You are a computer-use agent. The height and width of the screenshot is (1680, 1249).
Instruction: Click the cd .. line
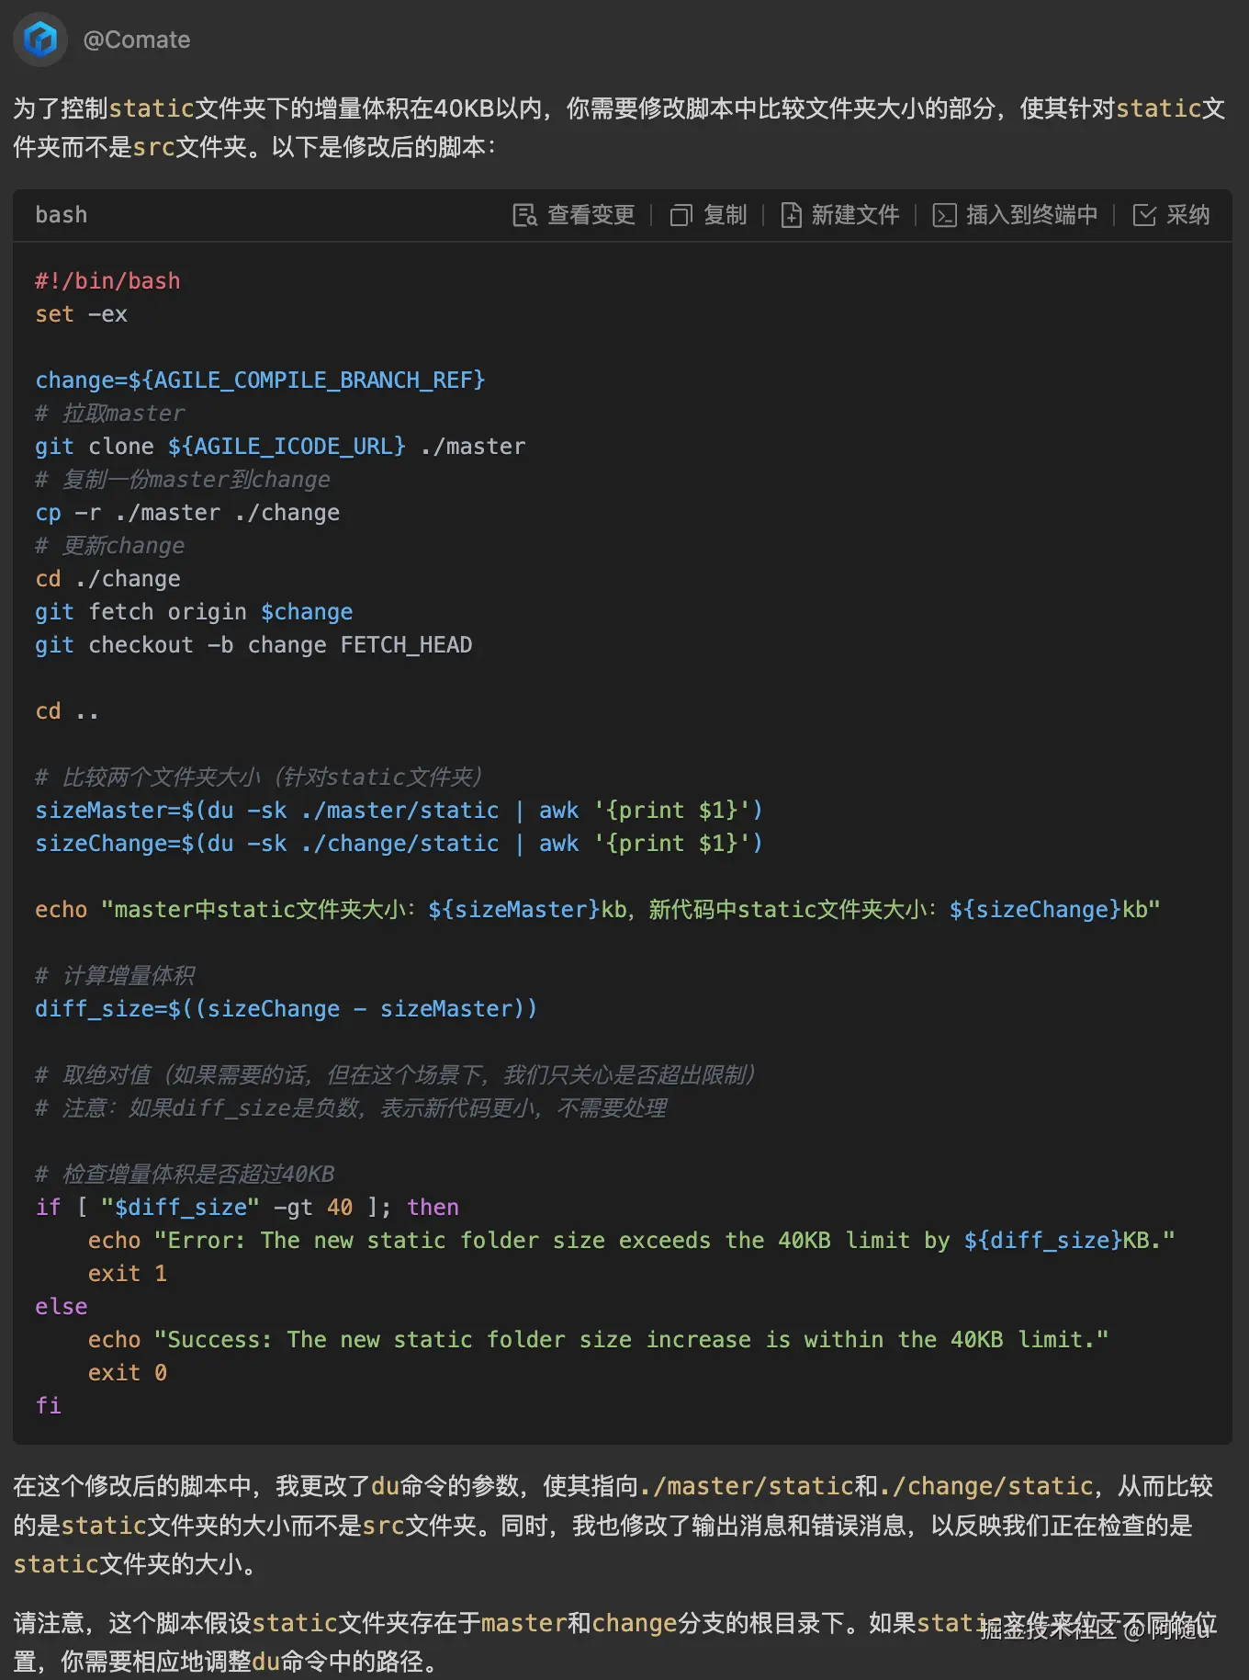(x=66, y=711)
